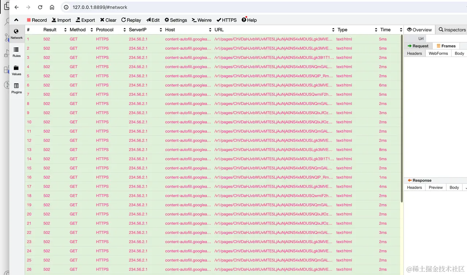Open the HTTPS certificate settings
This screenshot has height=275, width=467.
pos(227,20)
